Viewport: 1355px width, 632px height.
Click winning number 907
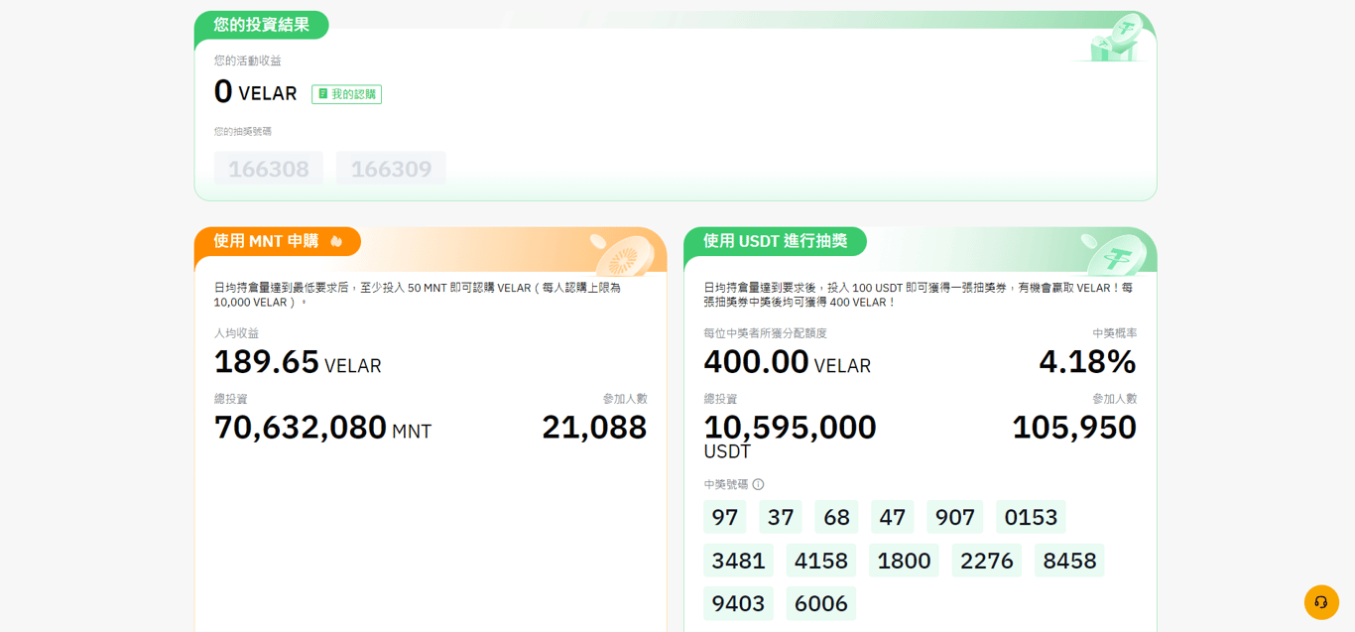(x=955, y=517)
